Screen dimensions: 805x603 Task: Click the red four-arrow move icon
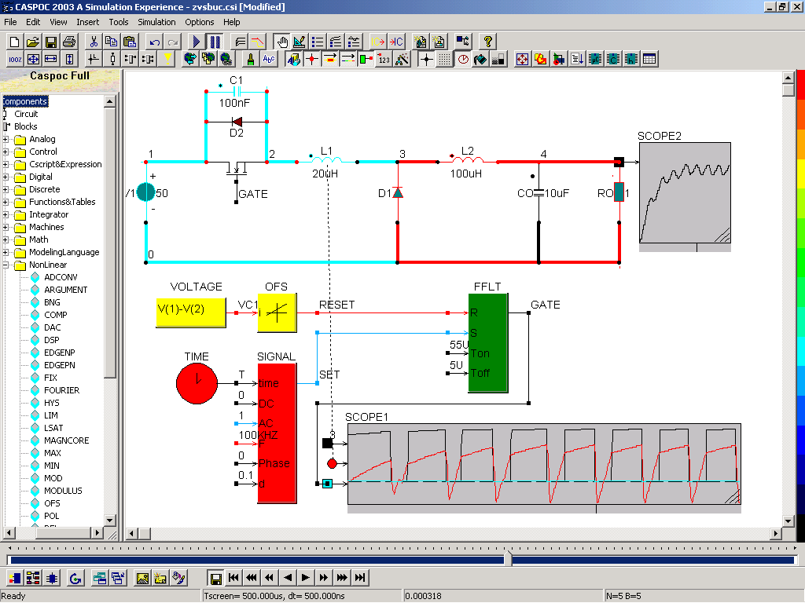pos(522,59)
